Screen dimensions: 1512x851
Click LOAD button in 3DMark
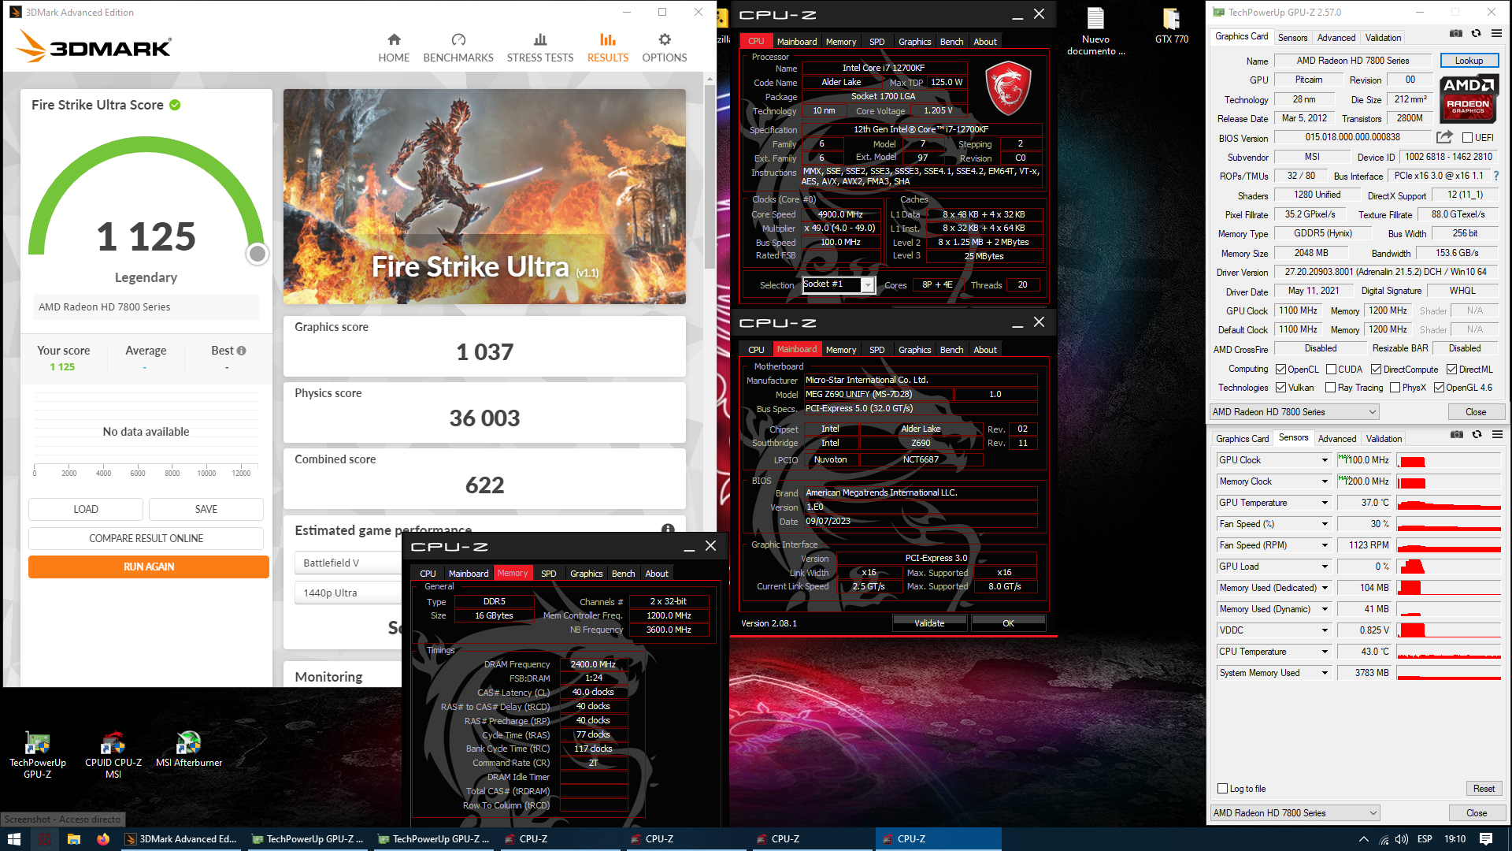tap(86, 509)
